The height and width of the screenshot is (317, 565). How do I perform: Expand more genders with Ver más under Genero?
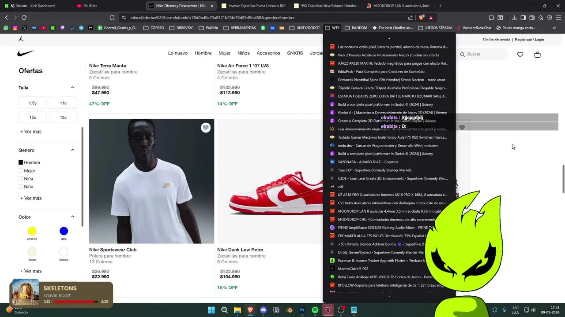coord(31,198)
